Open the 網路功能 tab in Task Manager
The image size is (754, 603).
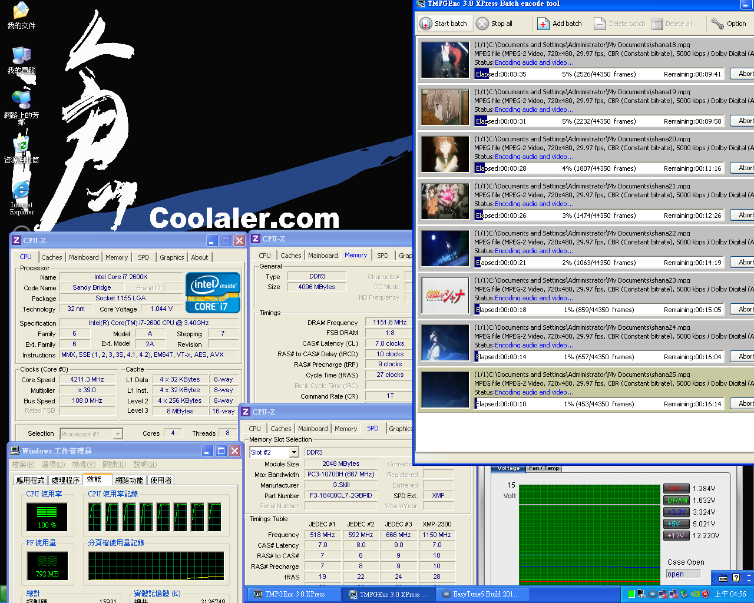pos(129,480)
